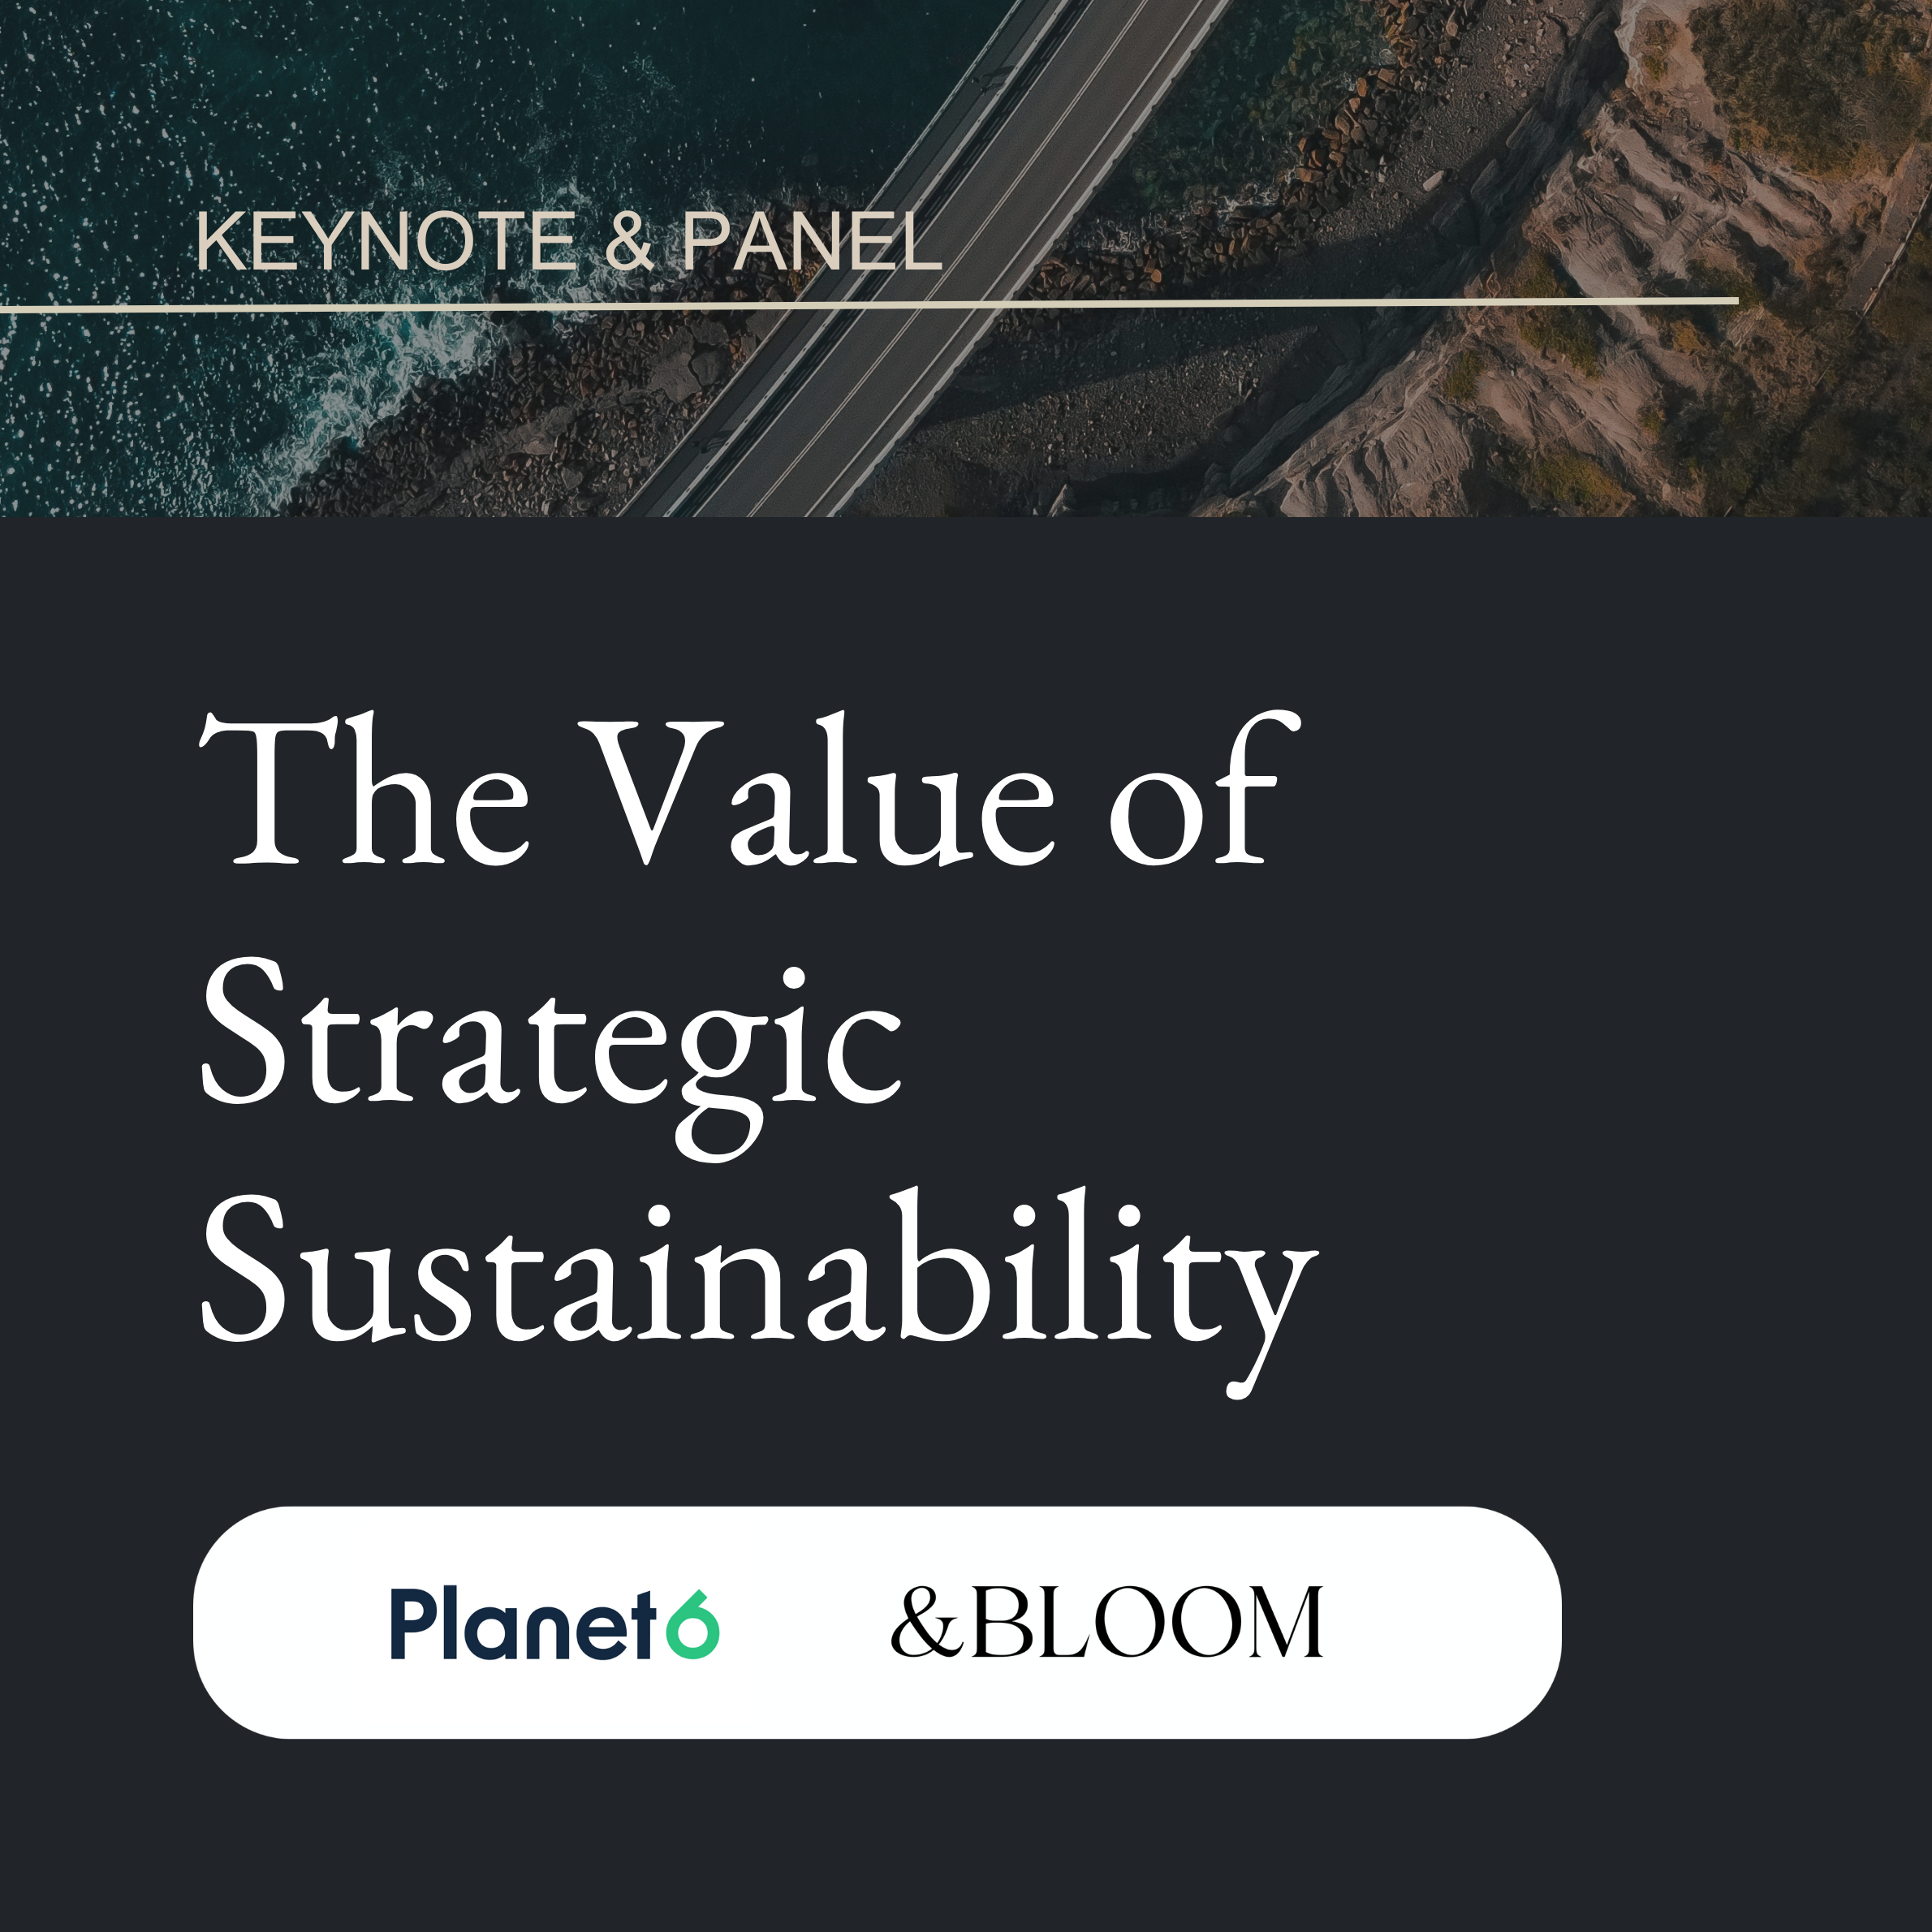This screenshot has height=1932, width=1932.
Task: Select the word Value in the title
Action: [817, 788]
